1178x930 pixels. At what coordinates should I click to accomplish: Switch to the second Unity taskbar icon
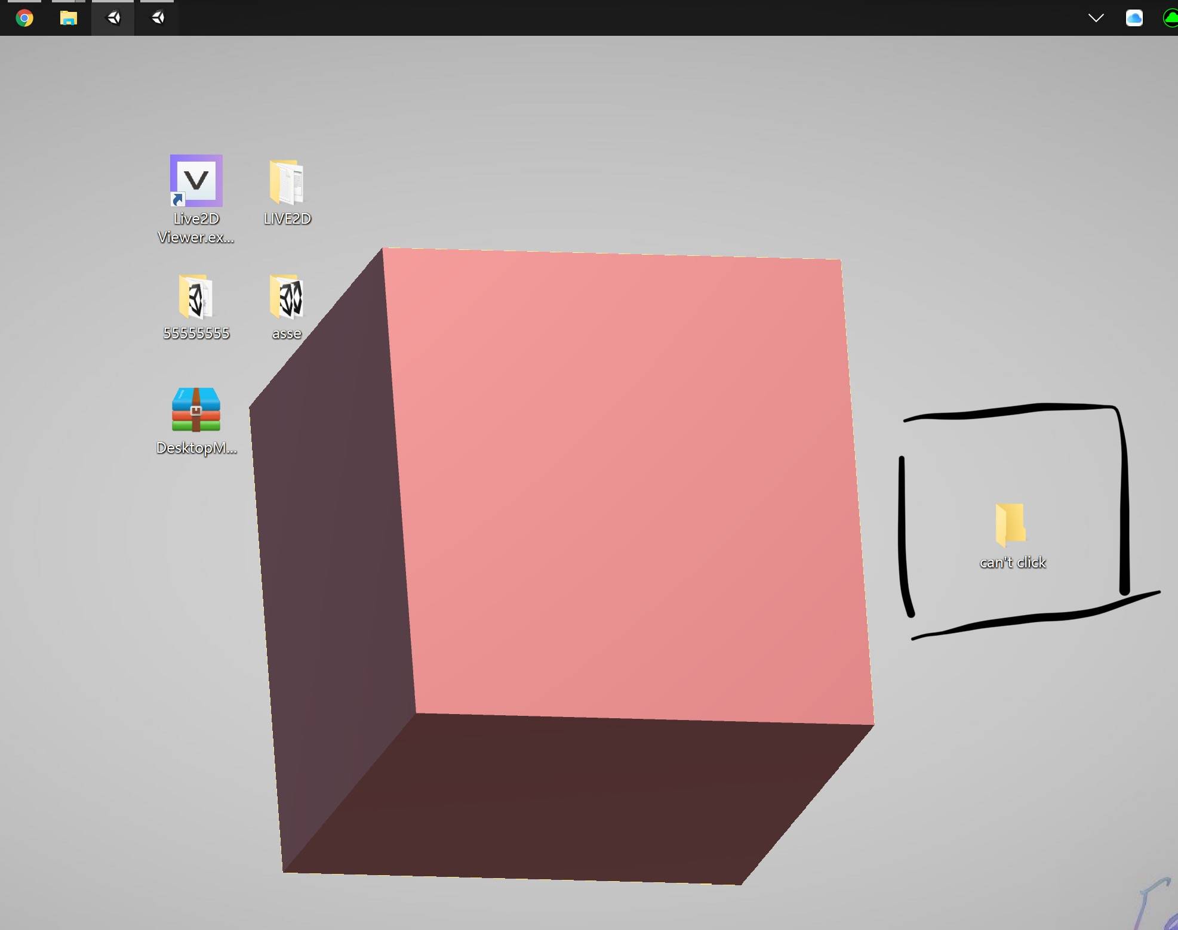point(158,18)
